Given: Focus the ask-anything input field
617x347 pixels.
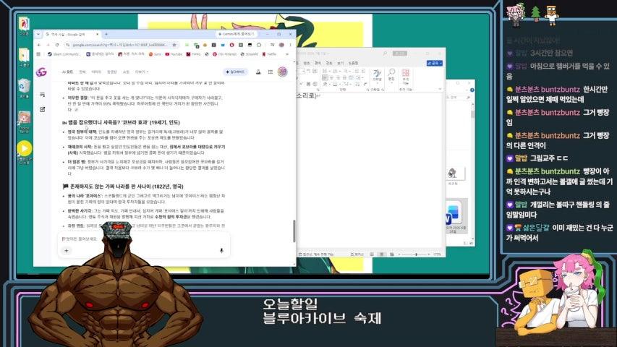Looking at the screenshot, I should pyautogui.click(x=144, y=239).
